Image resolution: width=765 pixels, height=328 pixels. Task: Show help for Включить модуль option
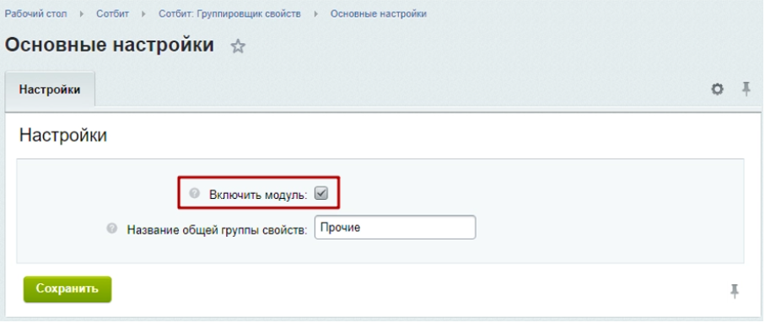coord(195,194)
